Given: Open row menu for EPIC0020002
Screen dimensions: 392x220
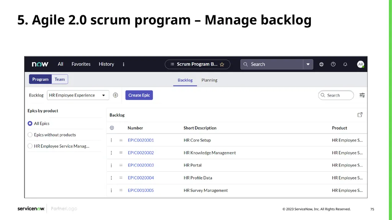Looking at the screenshot, I should pos(111,153).
